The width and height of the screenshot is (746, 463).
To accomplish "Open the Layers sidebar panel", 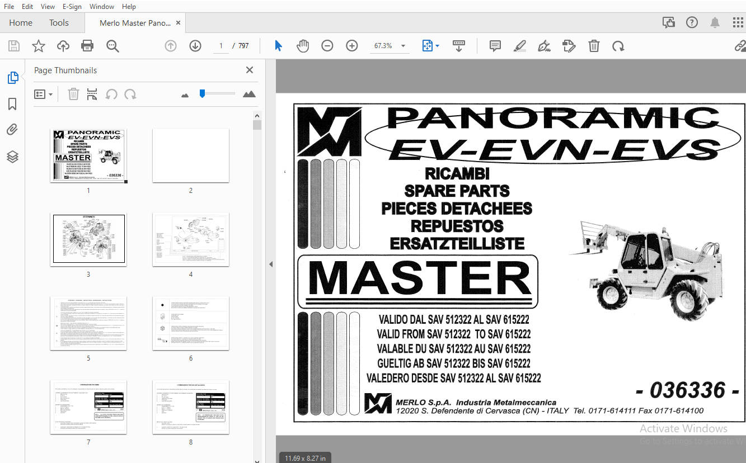I will (x=12, y=157).
